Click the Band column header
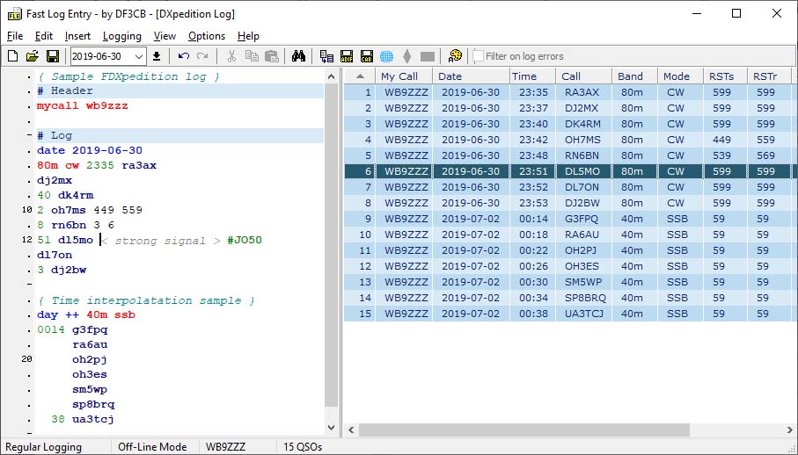Image resolution: width=798 pixels, height=455 pixels. (631, 76)
